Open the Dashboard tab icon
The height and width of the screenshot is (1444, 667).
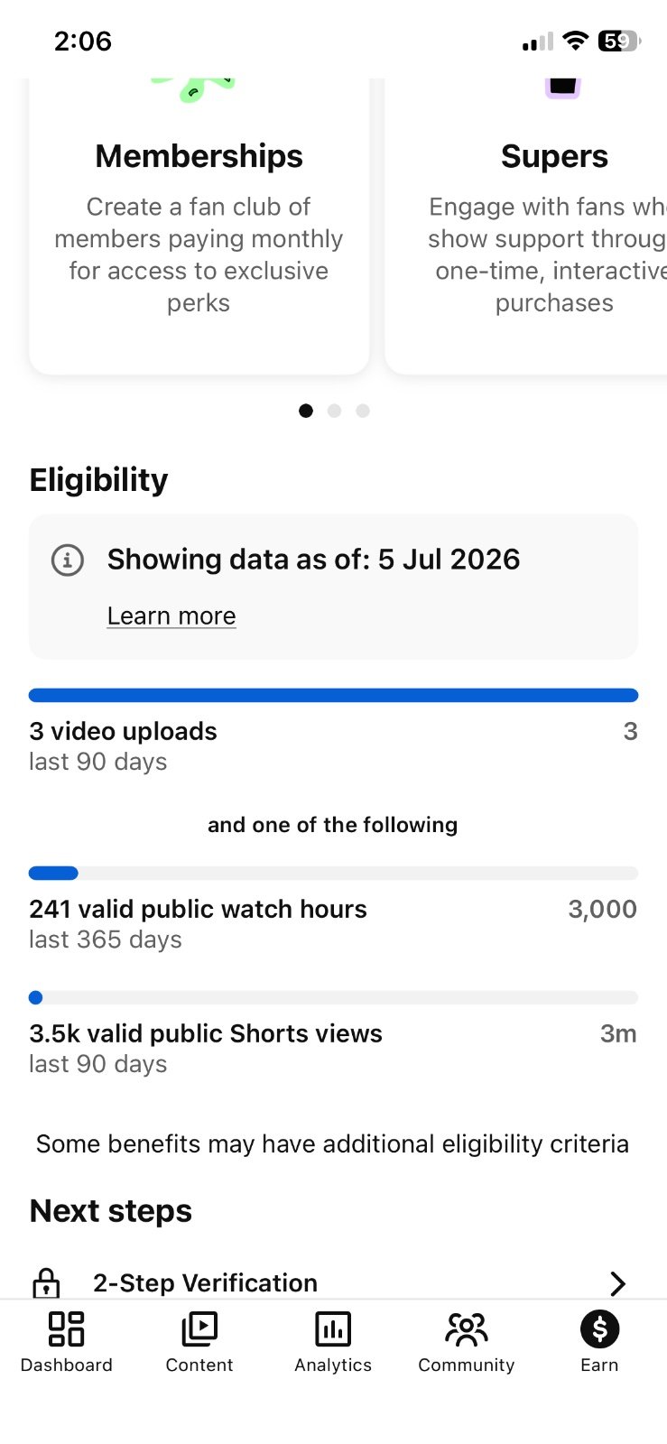[x=66, y=1328]
